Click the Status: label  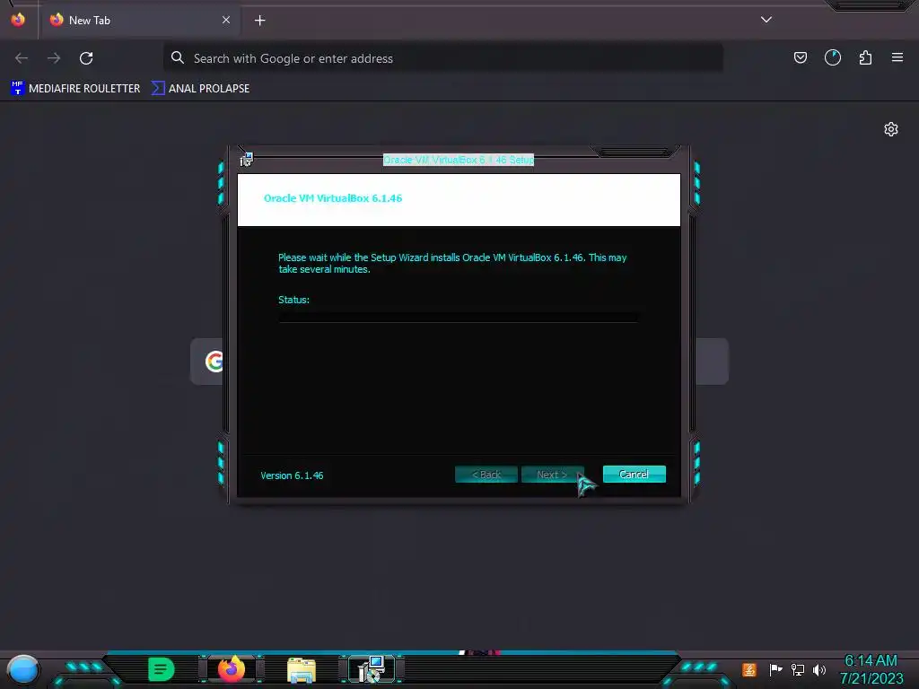click(x=293, y=300)
